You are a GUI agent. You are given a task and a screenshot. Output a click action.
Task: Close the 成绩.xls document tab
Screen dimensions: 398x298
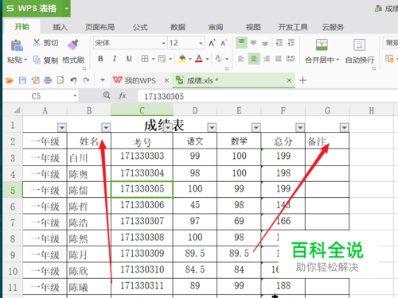pos(289,80)
